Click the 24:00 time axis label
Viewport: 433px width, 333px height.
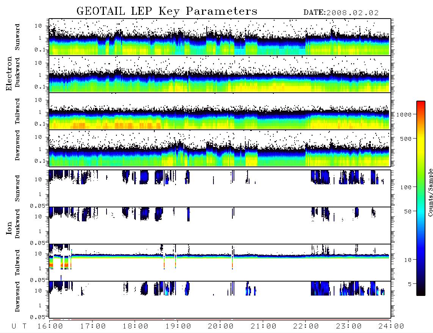click(x=391, y=327)
